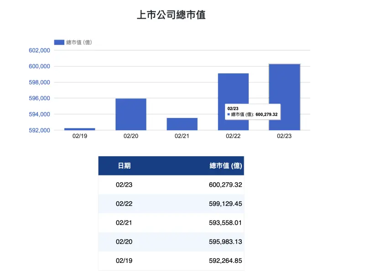
Task: Click the 594,000 y-axis label
Action: [39, 114]
